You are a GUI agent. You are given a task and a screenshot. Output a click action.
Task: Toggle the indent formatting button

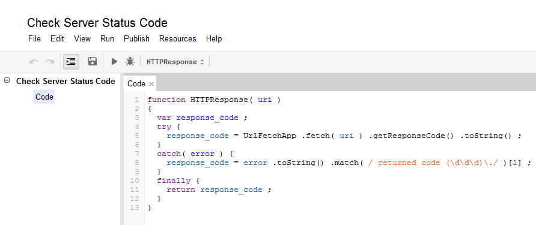point(71,61)
